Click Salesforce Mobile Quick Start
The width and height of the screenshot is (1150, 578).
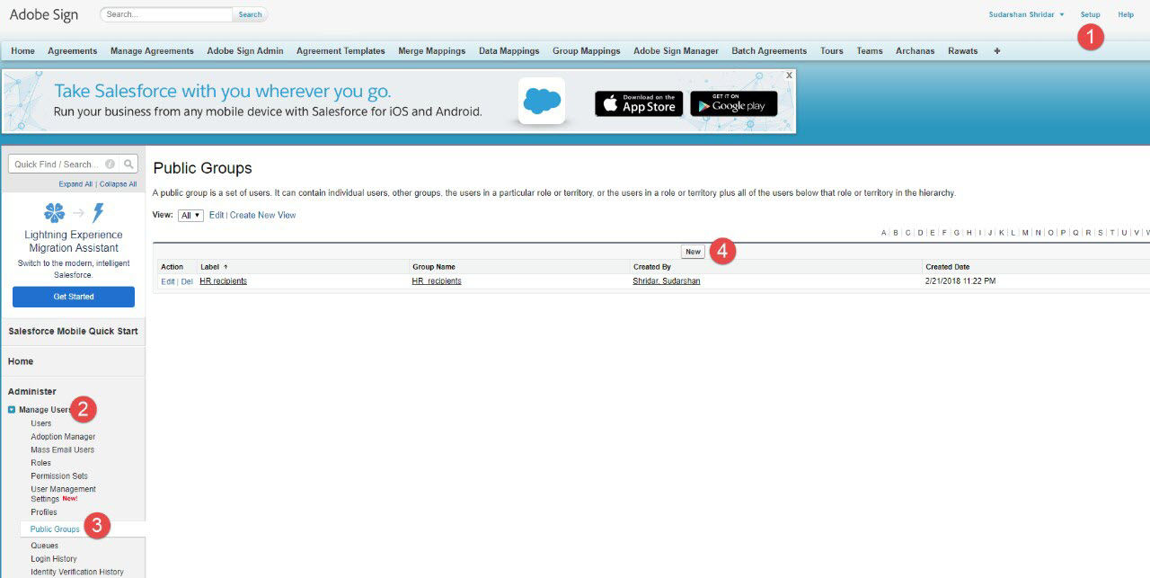73,331
